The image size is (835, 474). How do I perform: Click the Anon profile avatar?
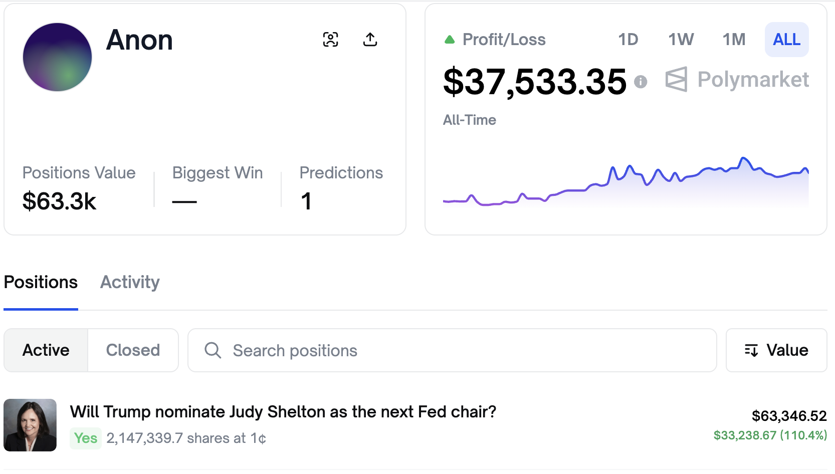58,57
